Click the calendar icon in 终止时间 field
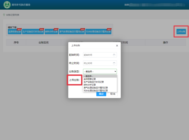This screenshot has width=189, height=140. [114, 63]
